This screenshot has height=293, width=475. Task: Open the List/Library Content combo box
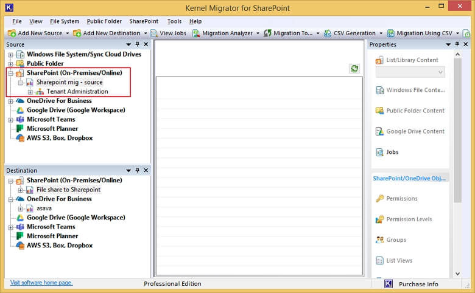tap(410, 72)
